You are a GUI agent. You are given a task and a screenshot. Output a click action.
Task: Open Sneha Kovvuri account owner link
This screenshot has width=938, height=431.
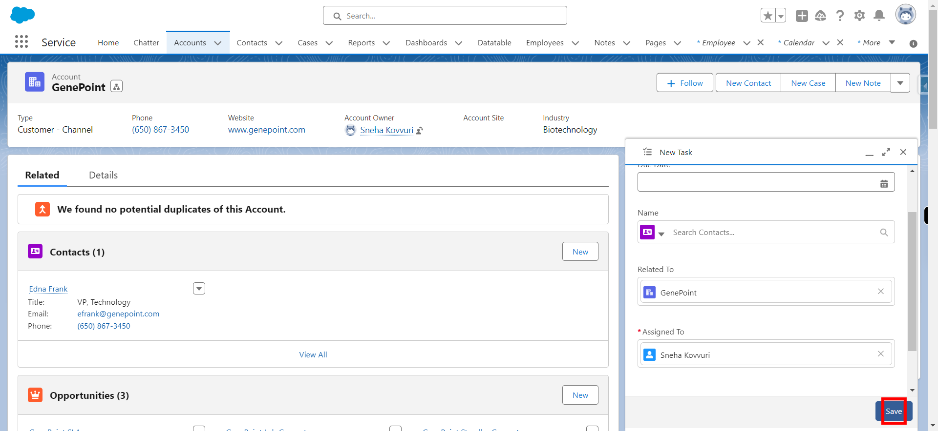(386, 130)
